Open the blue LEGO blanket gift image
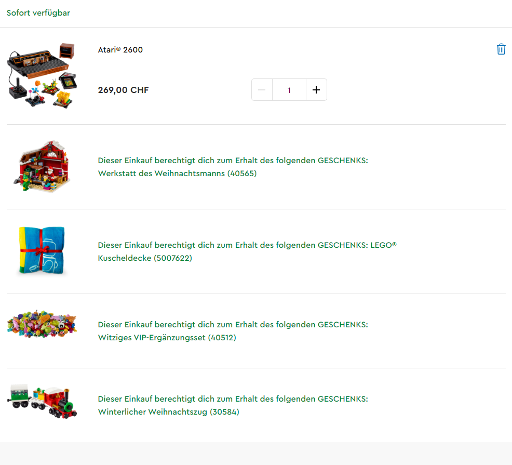Image resolution: width=512 pixels, height=465 pixels. coord(42,250)
